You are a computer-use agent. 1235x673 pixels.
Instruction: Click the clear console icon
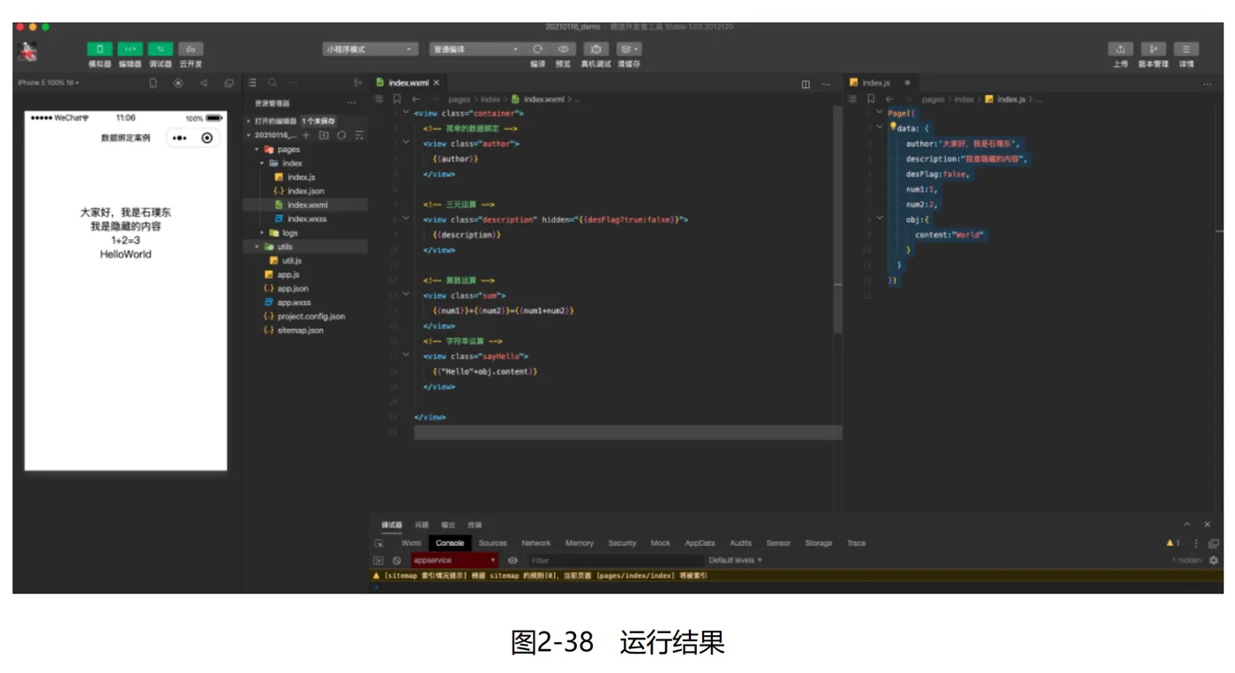[x=397, y=560]
